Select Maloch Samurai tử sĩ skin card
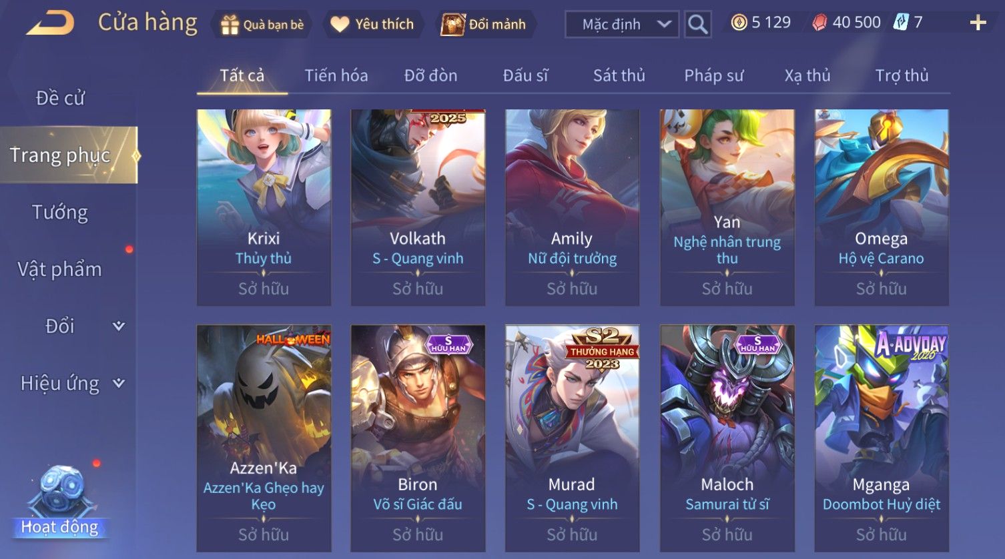 [727, 438]
